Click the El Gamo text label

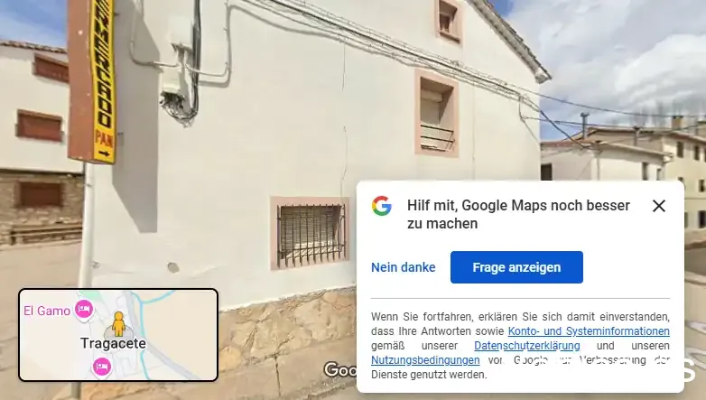pos(47,311)
